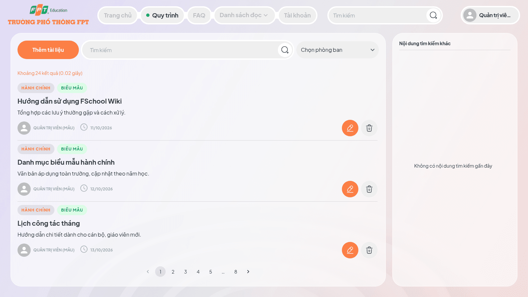The height and width of the screenshot is (297, 528).
Task: Click 'BIỂU MẪU' tag on 'Lịch công tác tháng'
Action: click(x=72, y=210)
